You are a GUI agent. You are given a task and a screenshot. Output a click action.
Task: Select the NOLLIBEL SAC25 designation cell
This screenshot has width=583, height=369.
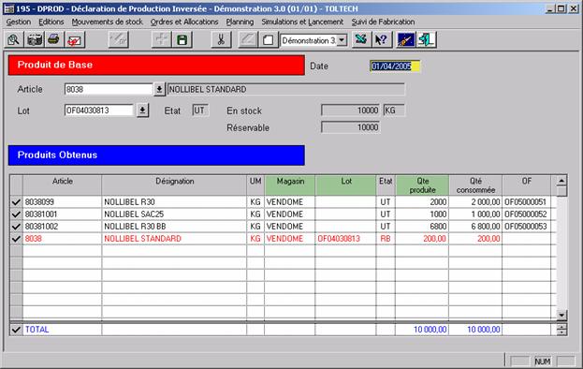click(174, 214)
